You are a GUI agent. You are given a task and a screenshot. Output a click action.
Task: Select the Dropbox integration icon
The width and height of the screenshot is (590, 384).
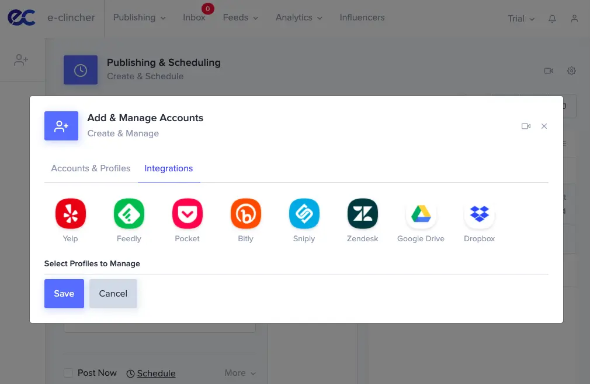pos(479,214)
